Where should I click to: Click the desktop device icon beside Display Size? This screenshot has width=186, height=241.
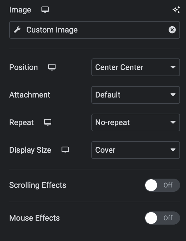[65, 150]
